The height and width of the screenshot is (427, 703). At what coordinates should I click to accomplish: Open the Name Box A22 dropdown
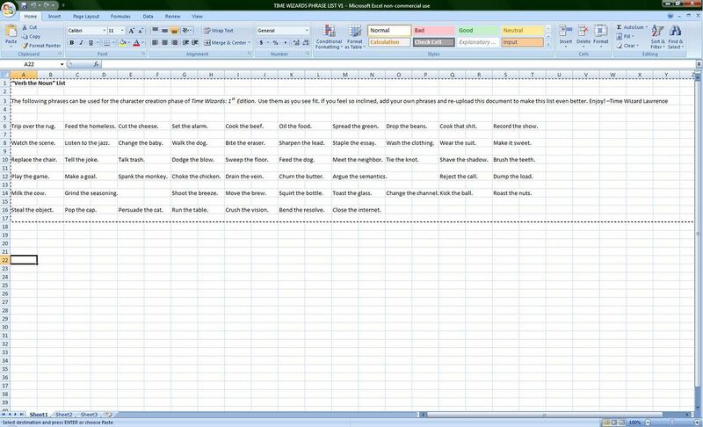tap(62, 64)
